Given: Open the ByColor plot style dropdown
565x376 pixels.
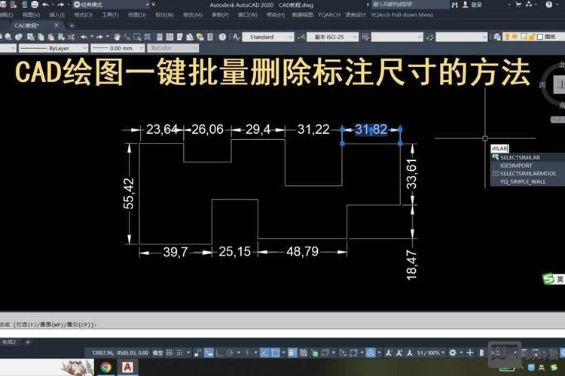Looking at the screenshot, I should tap(173, 48).
